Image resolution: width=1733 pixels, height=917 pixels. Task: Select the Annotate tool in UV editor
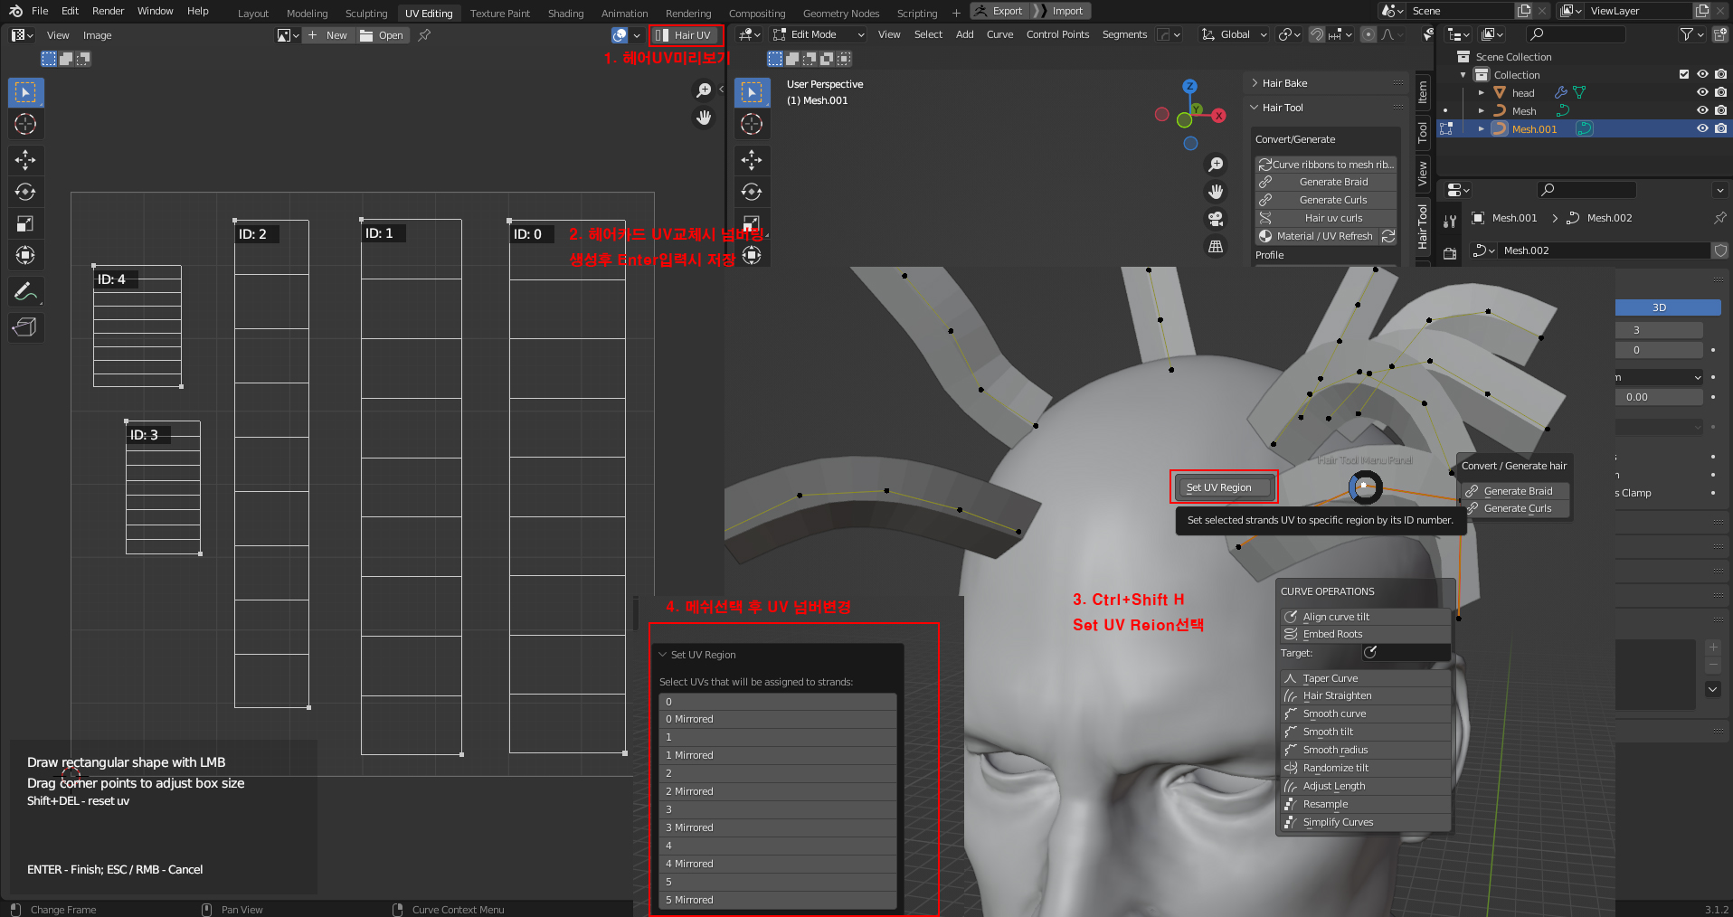click(x=25, y=291)
